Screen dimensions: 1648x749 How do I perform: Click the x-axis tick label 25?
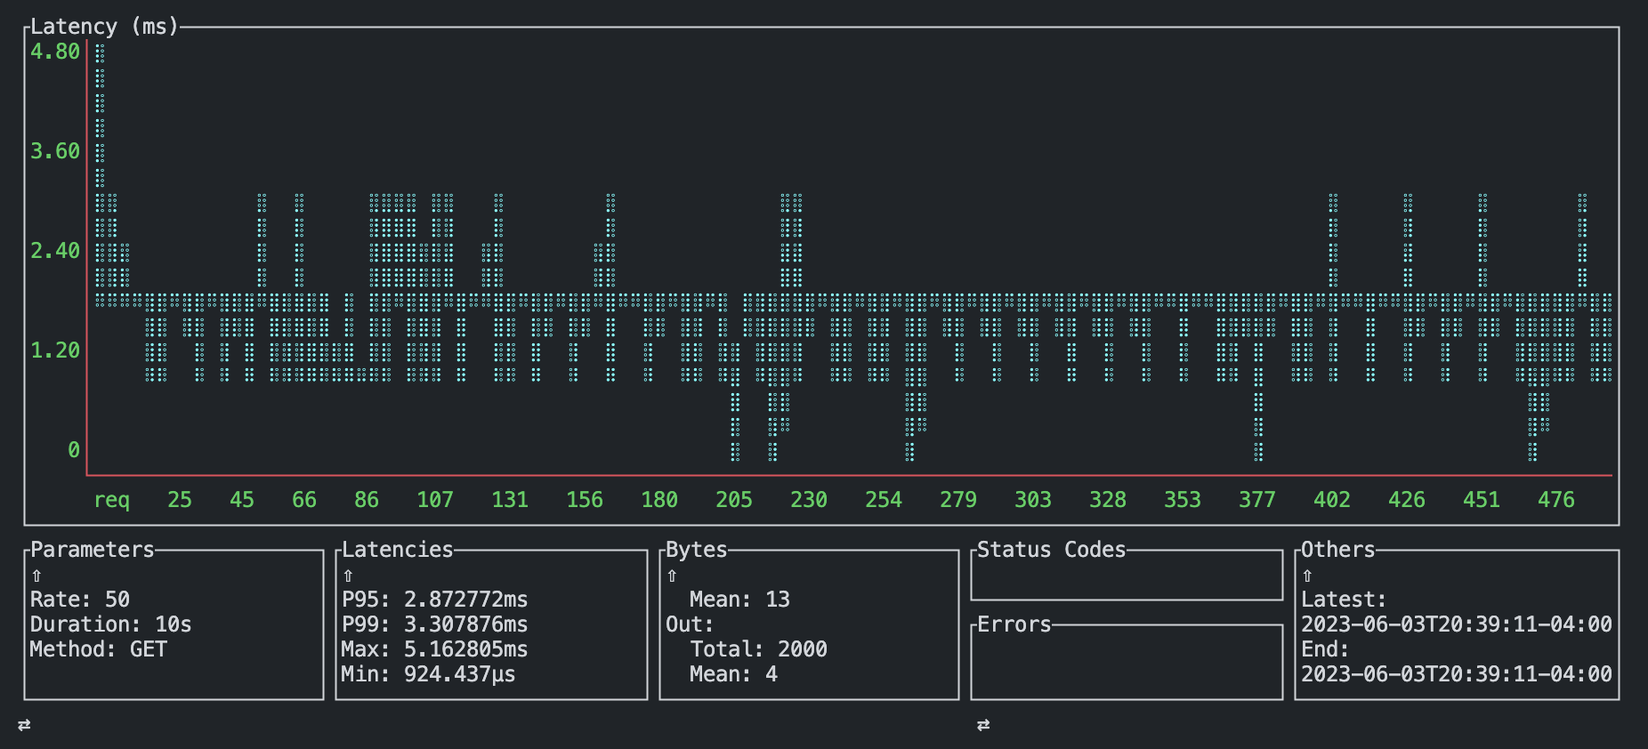[x=180, y=500]
